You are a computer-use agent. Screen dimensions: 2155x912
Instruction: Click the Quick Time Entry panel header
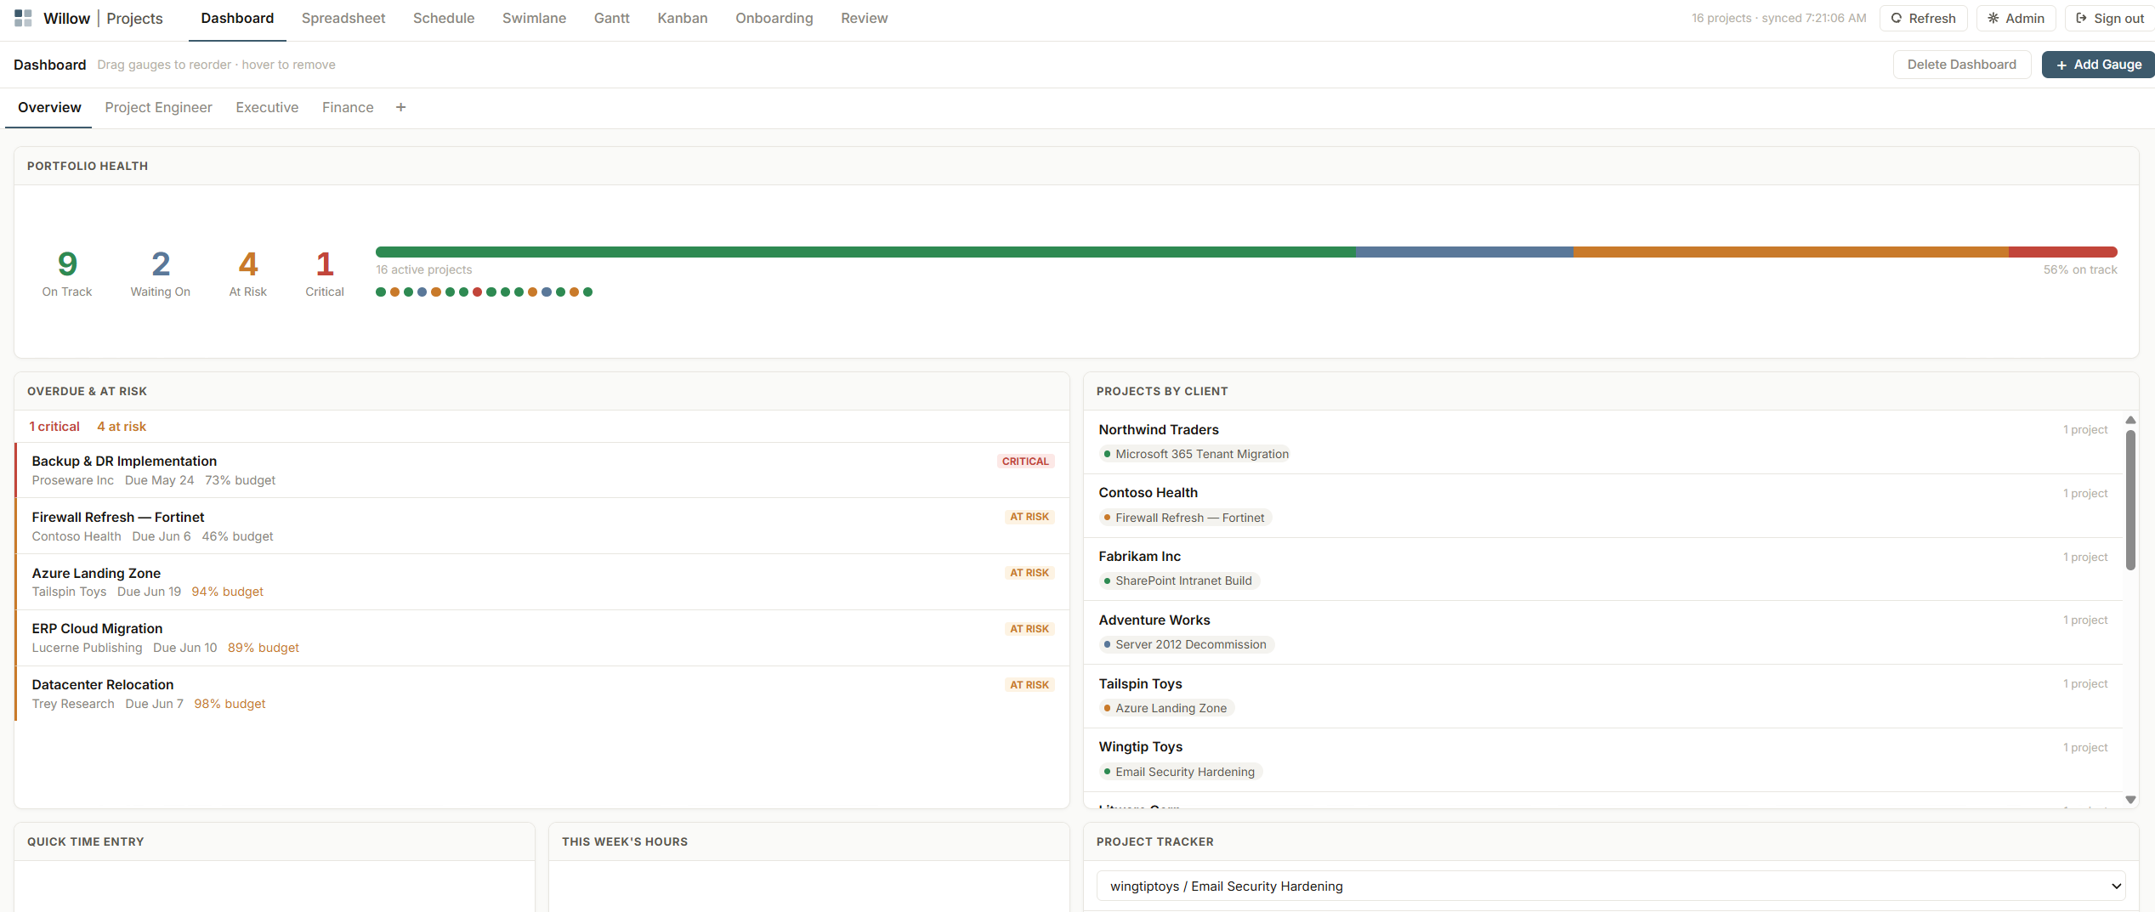tap(275, 841)
